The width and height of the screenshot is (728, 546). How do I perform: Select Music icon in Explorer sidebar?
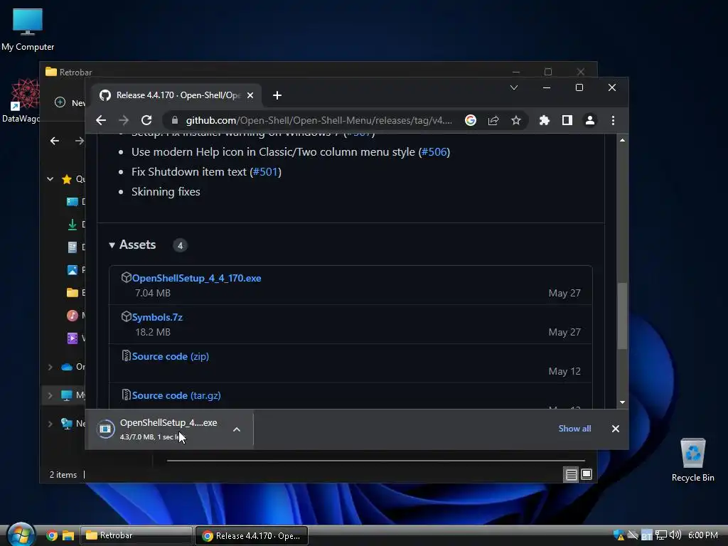(73, 316)
